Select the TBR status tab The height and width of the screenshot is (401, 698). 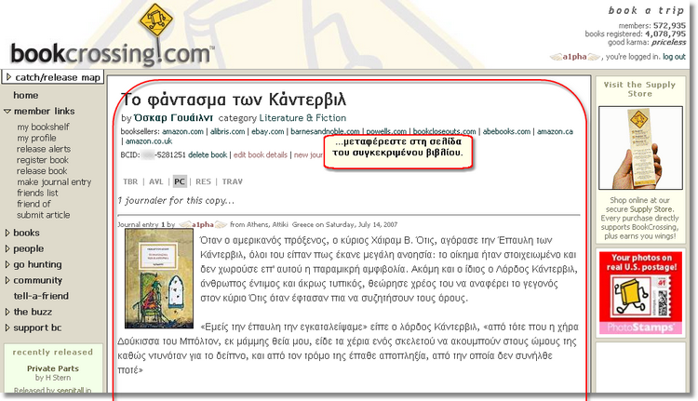click(x=131, y=180)
